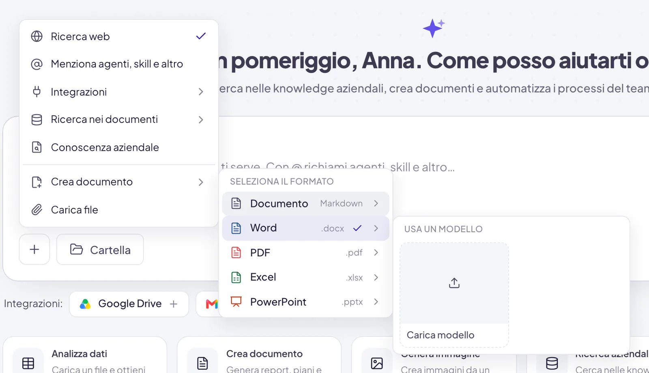
Task: Click the database icon beside Ricerca nei documenti
Action: tap(37, 119)
